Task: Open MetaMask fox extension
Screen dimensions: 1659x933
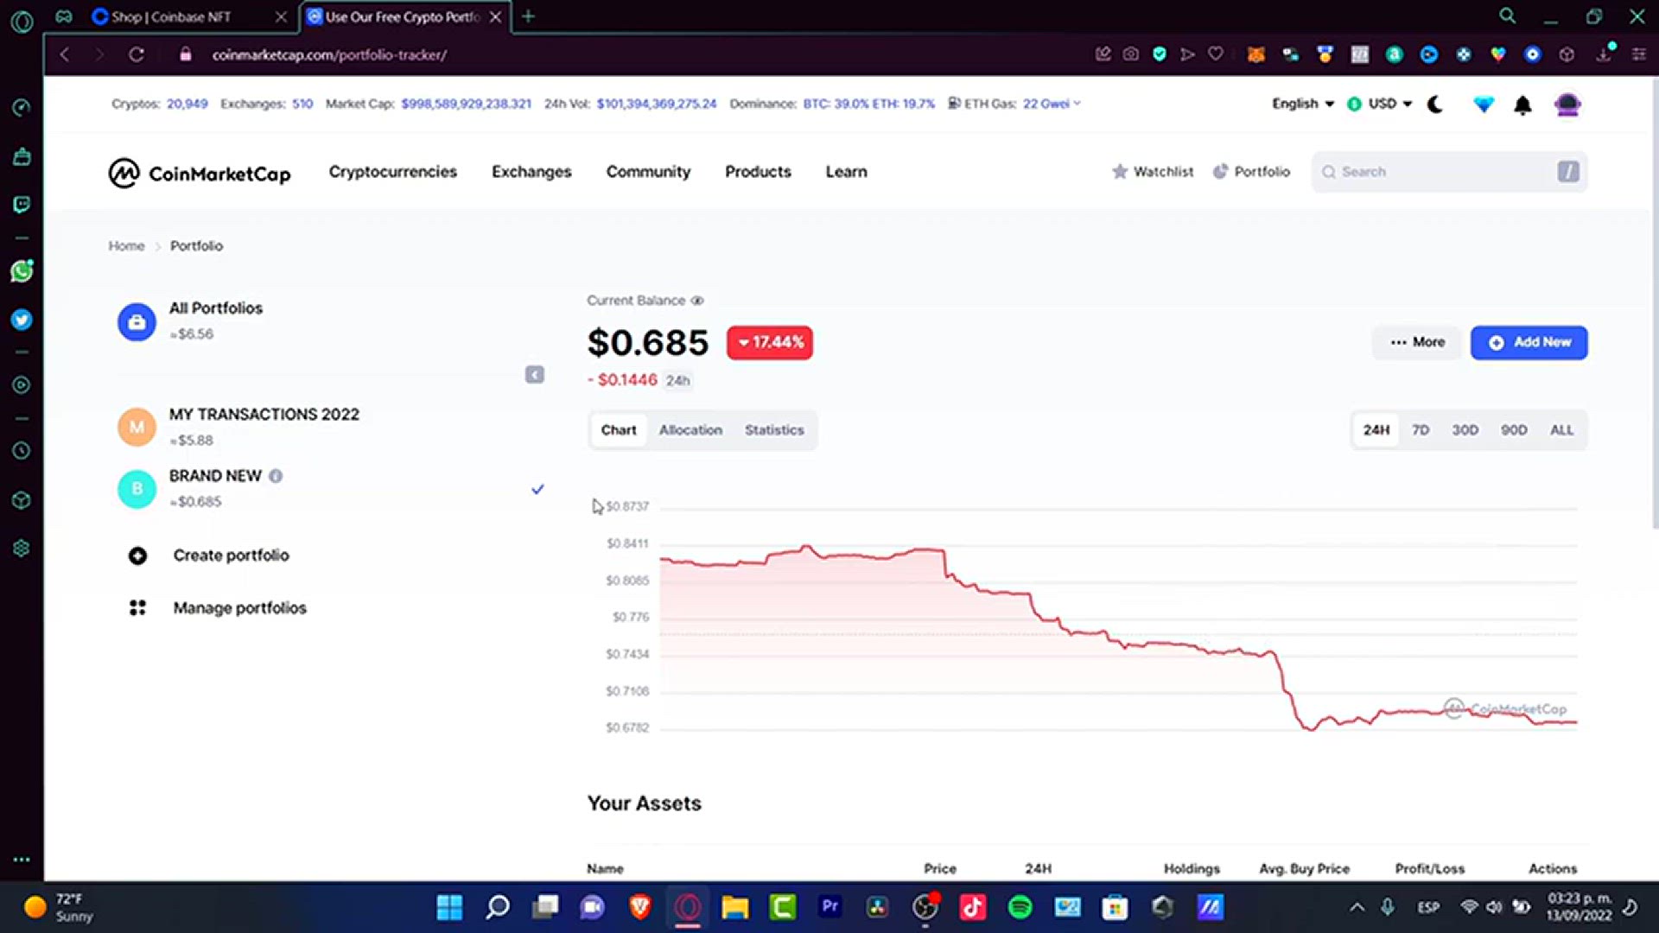Action: pos(1255,54)
